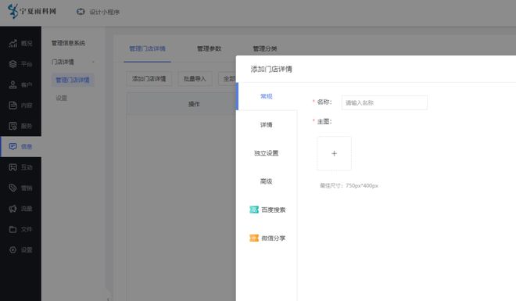Click the 添加门店详情 dialog title
The image size is (516, 301).
point(271,69)
